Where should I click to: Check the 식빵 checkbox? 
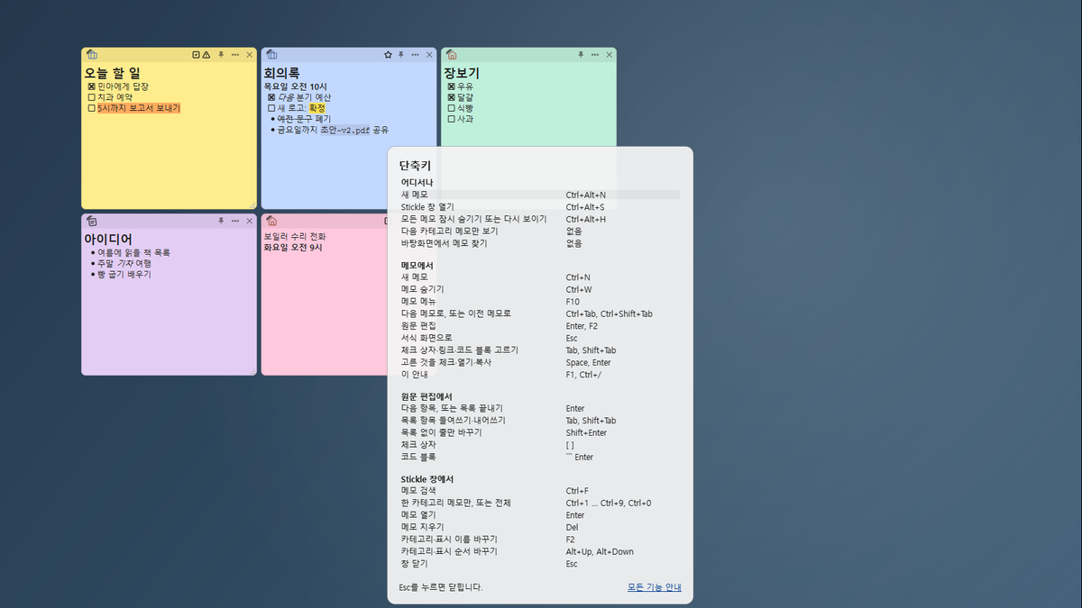point(451,108)
